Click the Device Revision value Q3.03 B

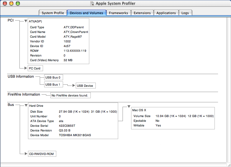(x=65, y=131)
